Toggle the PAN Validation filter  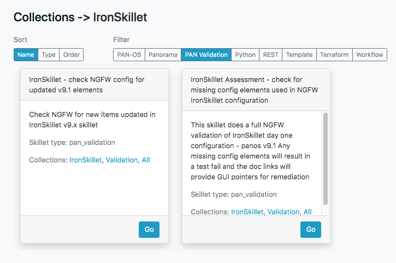206,55
